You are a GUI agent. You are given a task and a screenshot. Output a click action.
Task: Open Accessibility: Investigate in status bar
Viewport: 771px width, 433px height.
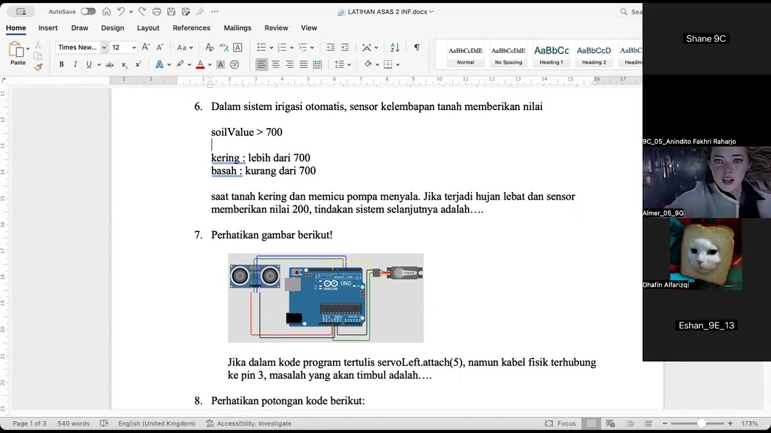(249, 423)
